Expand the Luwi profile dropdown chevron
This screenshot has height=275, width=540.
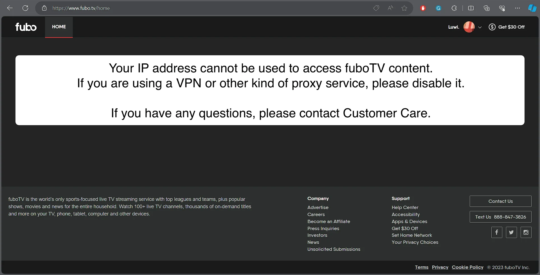point(480,27)
